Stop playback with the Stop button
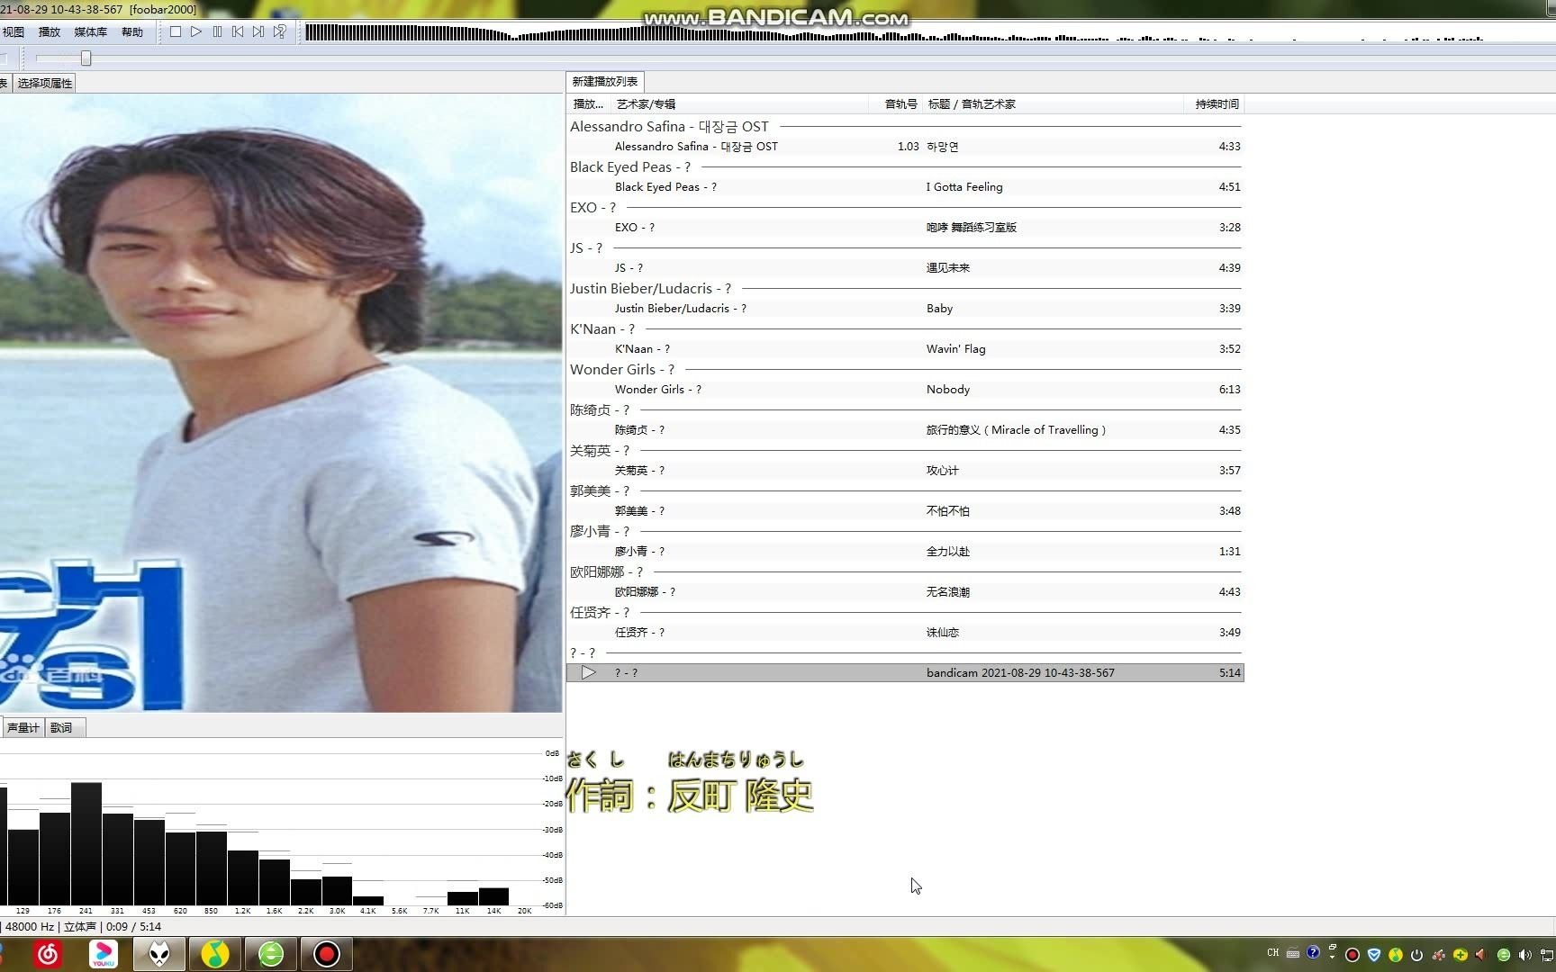This screenshot has height=972, width=1556. point(176,32)
